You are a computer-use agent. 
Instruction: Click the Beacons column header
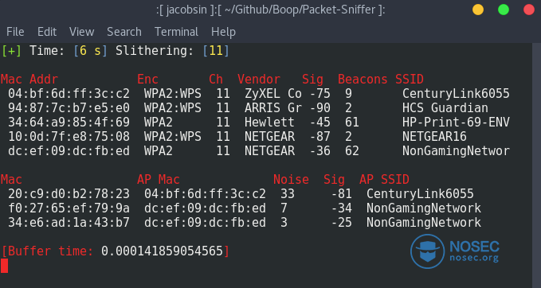(363, 80)
